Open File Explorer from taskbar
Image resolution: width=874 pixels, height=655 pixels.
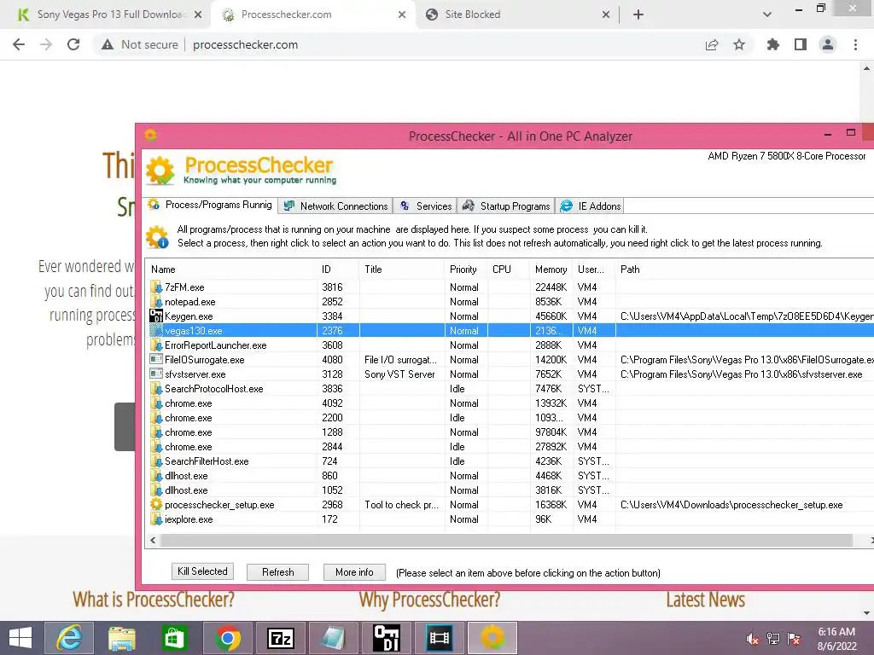point(121,638)
